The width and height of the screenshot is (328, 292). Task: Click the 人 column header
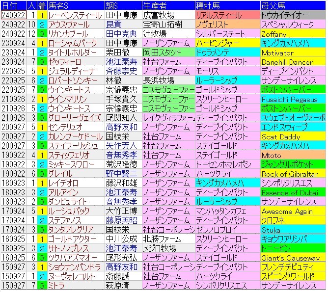coord(32,5)
